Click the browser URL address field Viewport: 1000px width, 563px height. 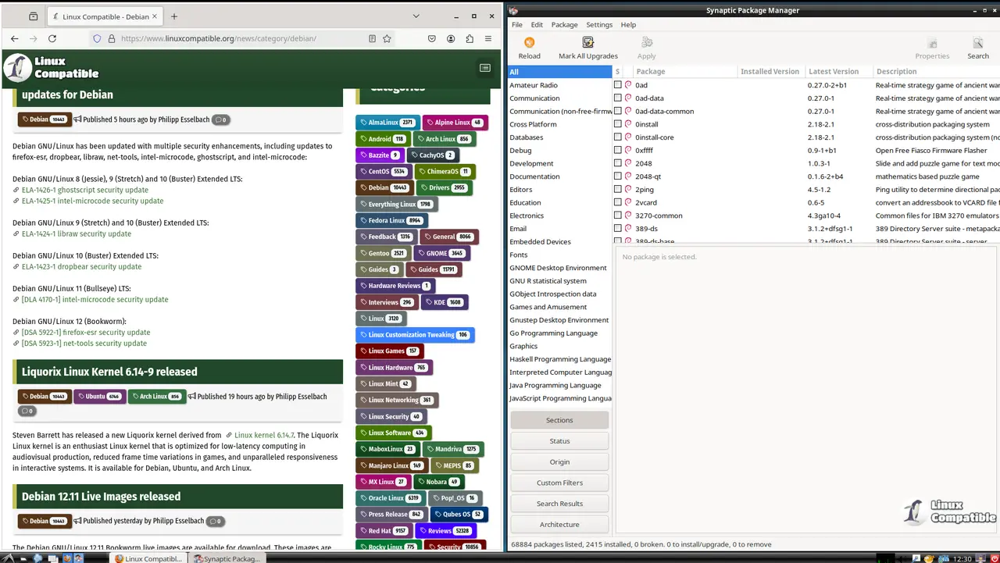[x=234, y=38]
